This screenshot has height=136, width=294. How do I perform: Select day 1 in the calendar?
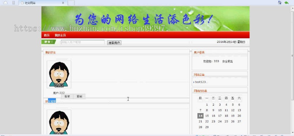click(x=207, y=105)
